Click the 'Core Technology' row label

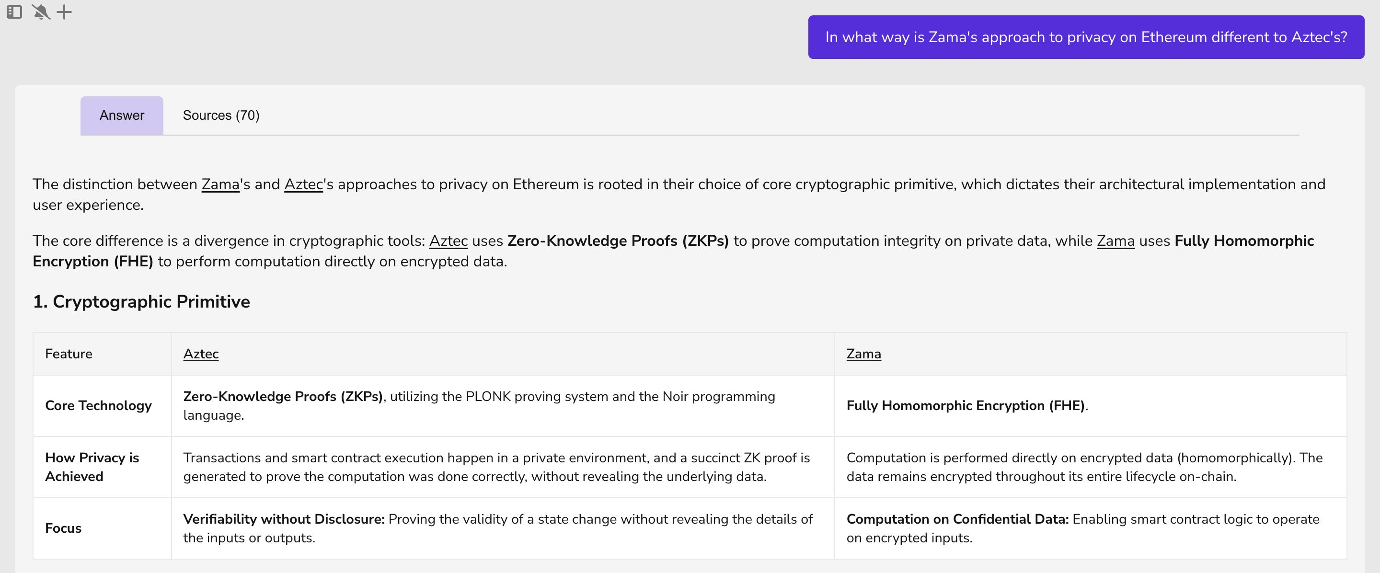98,405
